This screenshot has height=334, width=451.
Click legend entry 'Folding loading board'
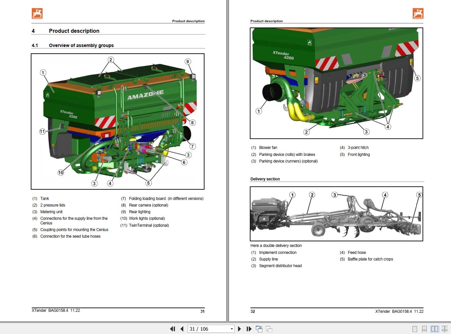(147, 199)
